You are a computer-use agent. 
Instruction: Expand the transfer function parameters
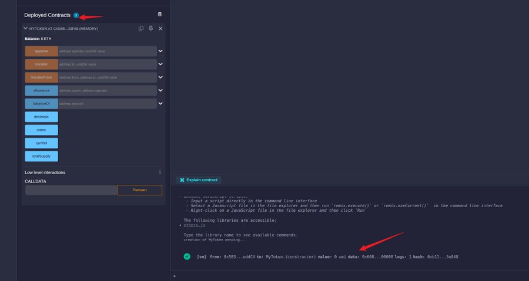click(x=160, y=65)
